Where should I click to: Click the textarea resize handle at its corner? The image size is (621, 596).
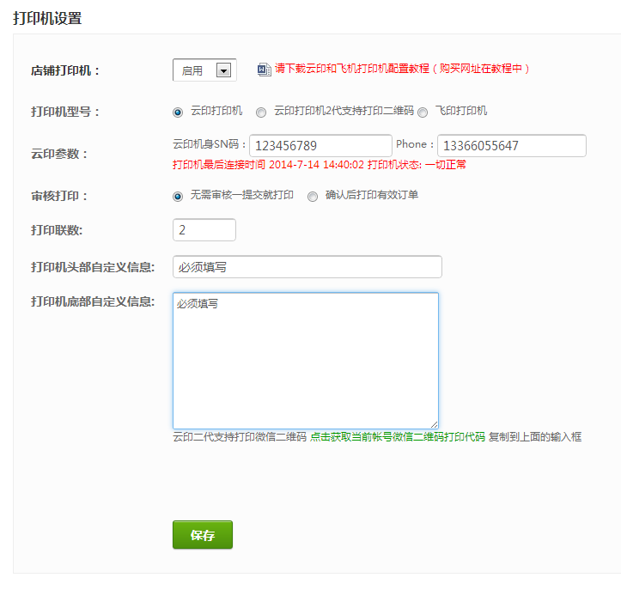(x=435, y=424)
